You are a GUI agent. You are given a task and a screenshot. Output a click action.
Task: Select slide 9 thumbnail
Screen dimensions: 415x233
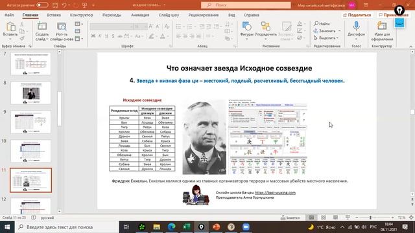(x=30, y=122)
